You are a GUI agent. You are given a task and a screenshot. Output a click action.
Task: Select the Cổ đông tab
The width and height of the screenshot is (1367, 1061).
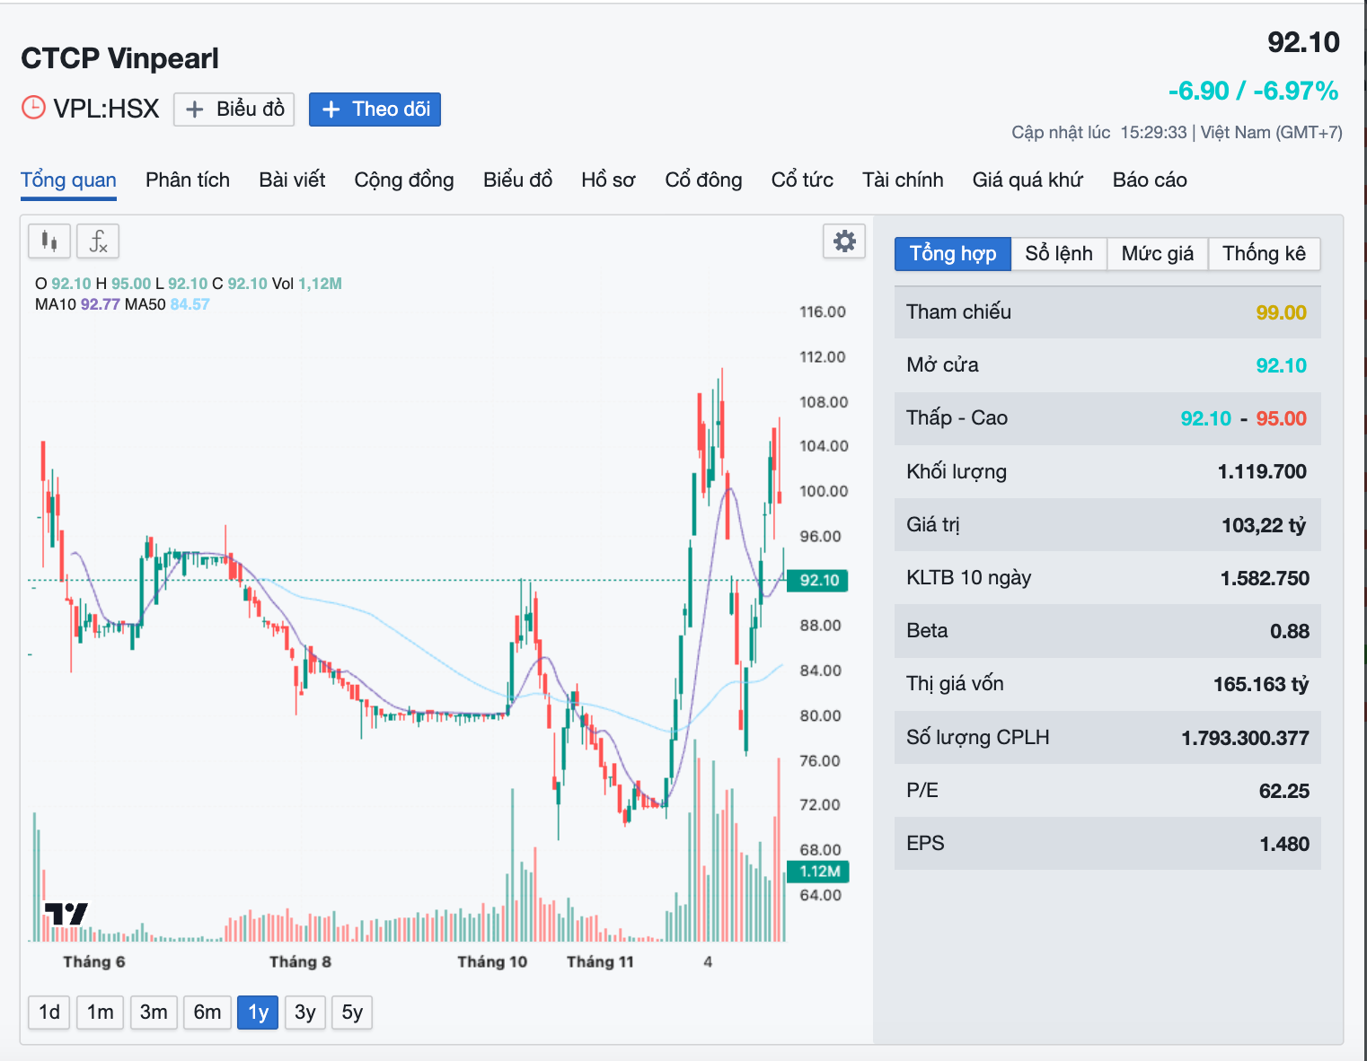tap(703, 180)
